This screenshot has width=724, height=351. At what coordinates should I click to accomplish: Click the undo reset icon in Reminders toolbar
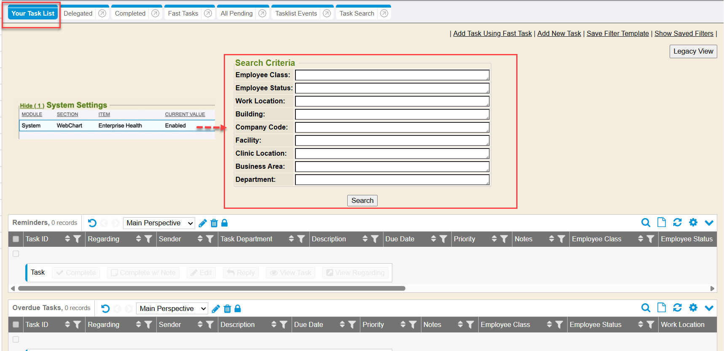pos(92,223)
